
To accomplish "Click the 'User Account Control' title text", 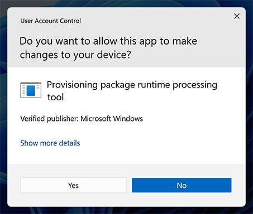I will [51, 21].
